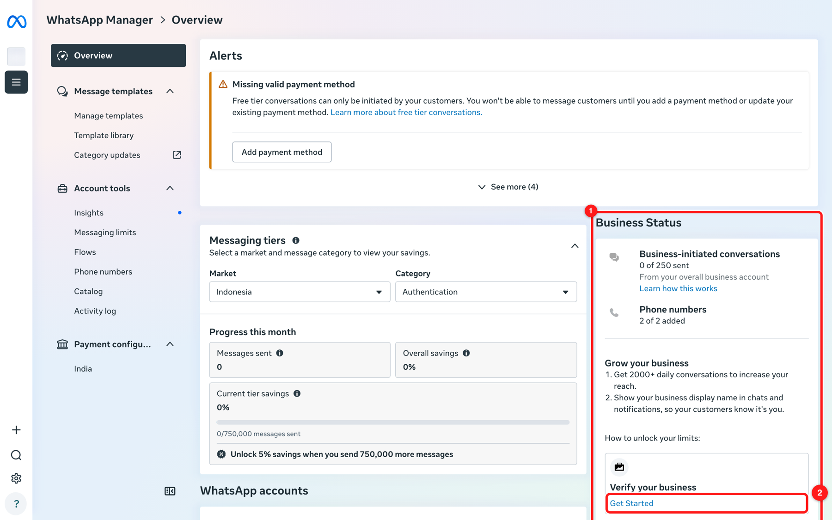Open Flows
Image resolution: width=832 pixels, height=520 pixels.
point(85,252)
